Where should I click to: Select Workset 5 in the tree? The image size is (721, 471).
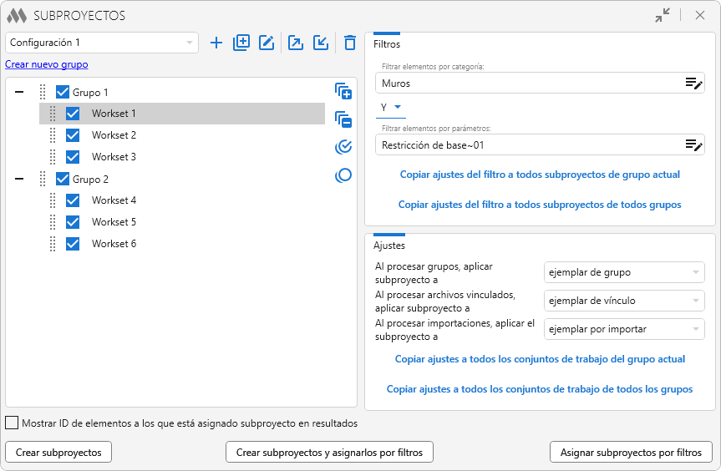pyautogui.click(x=114, y=222)
